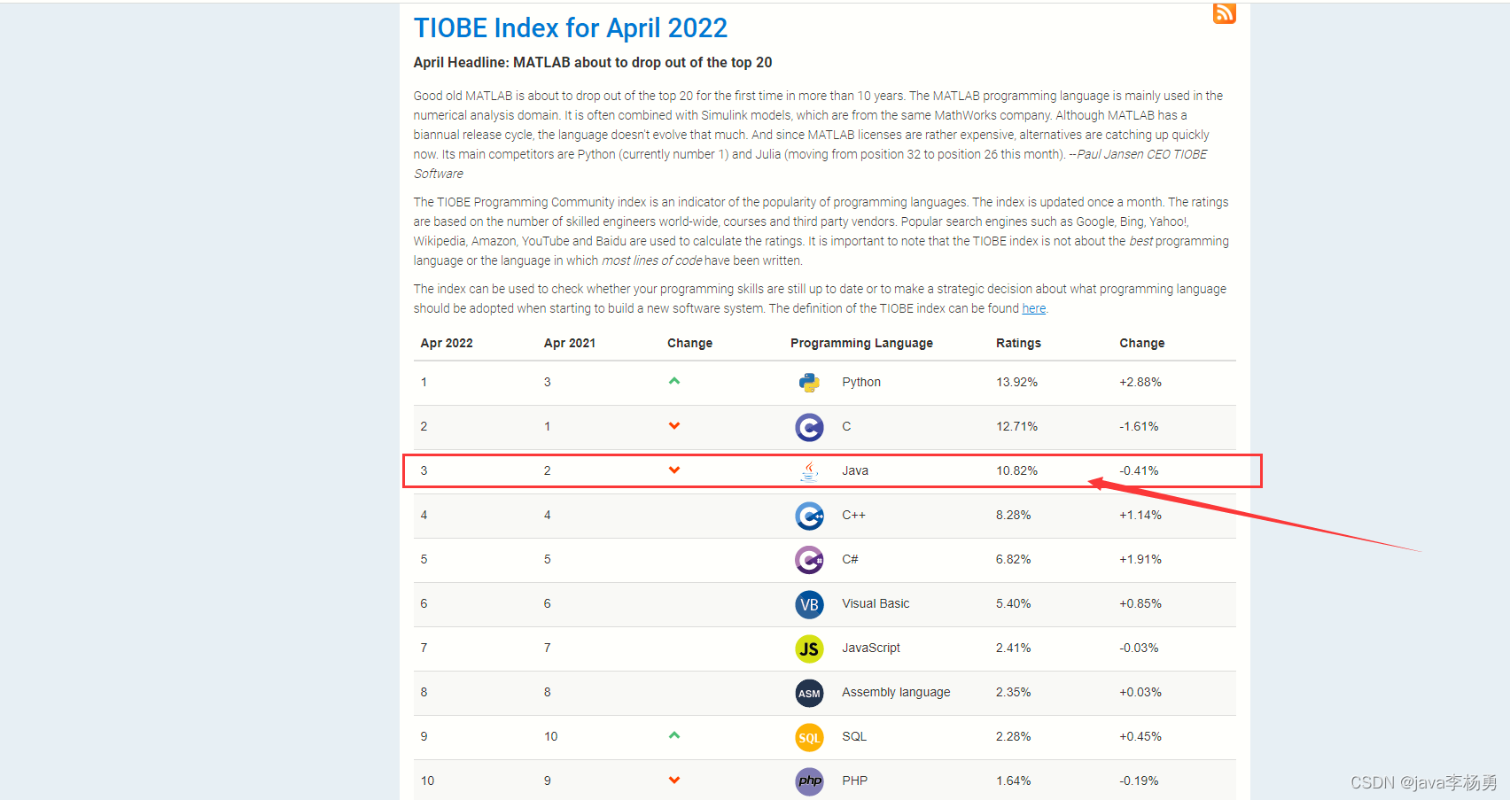The width and height of the screenshot is (1510, 800).
Task: Click the +0.45% change value
Action: point(1140,736)
